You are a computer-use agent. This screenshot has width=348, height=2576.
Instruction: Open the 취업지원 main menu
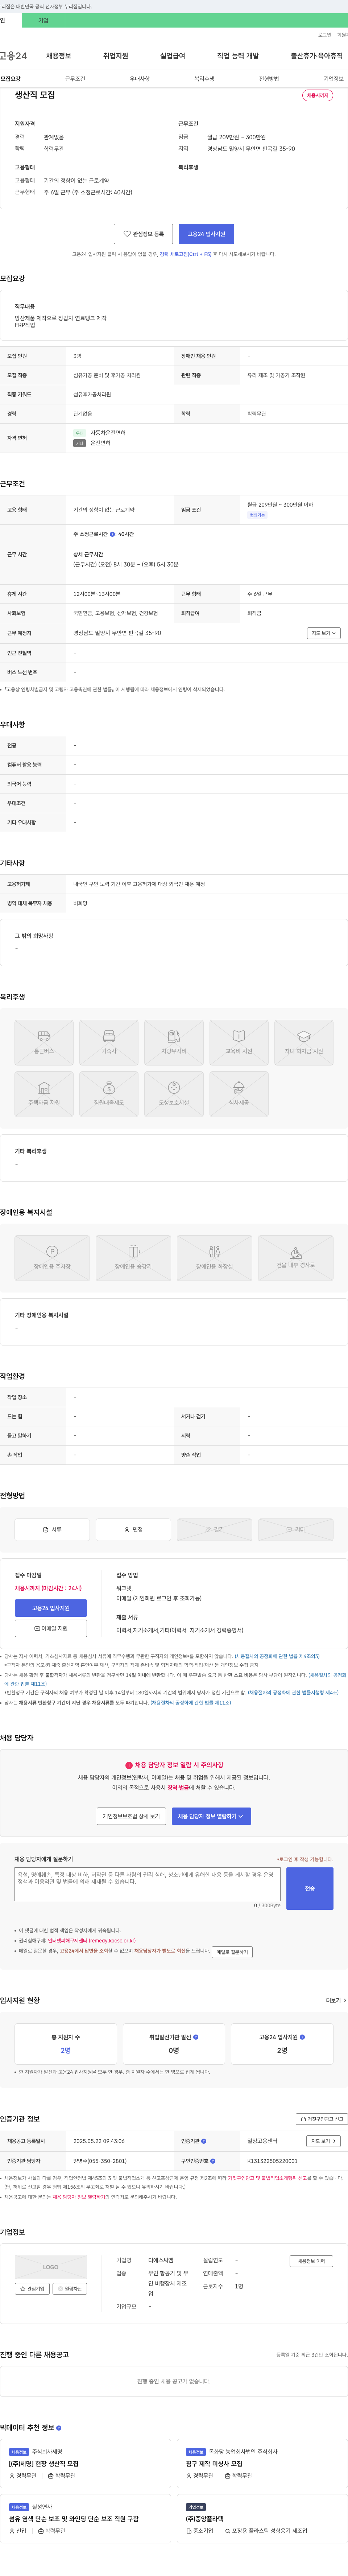[116, 56]
